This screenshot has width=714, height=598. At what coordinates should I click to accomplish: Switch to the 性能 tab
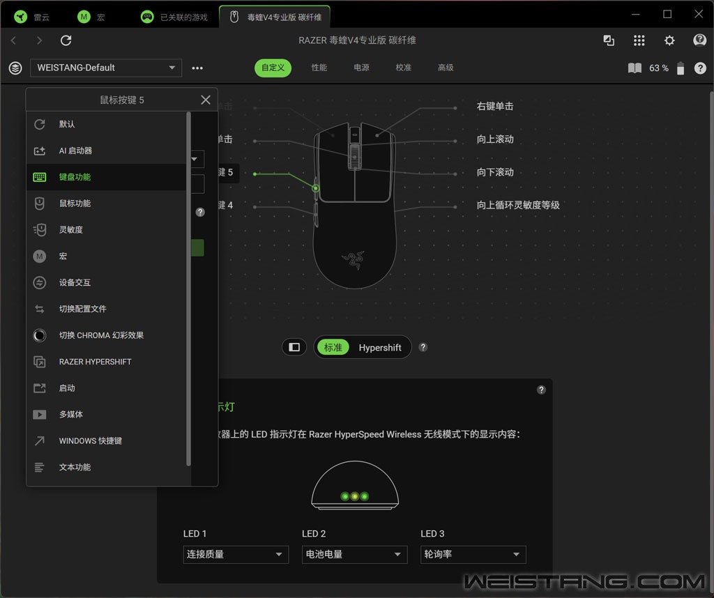[319, 68]
